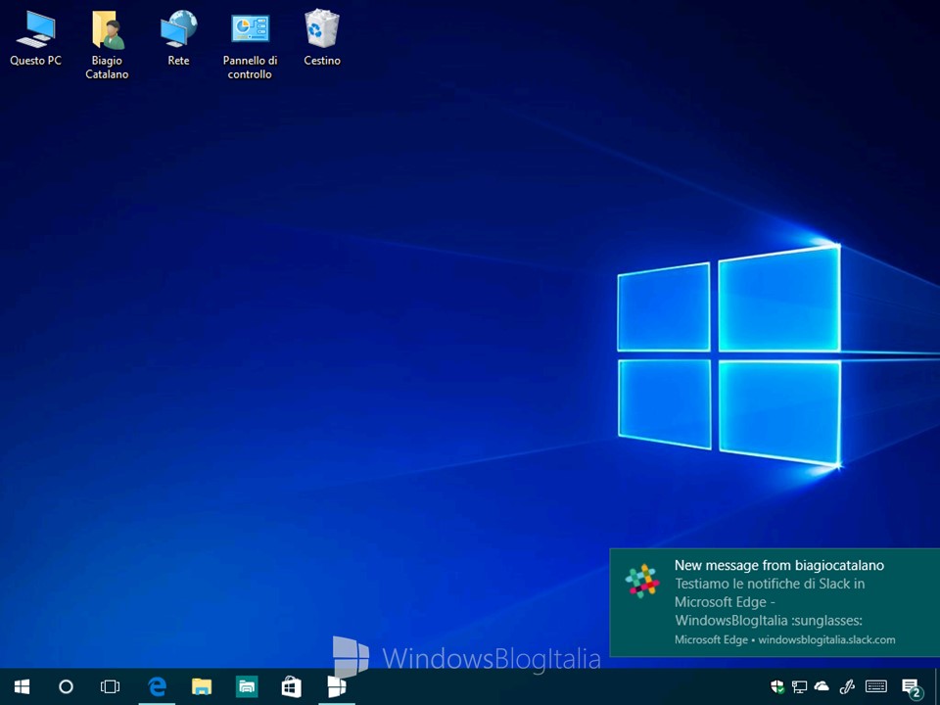Click the Slack logo in the notification
Viewport: 940px width, 705px height.
642,581
